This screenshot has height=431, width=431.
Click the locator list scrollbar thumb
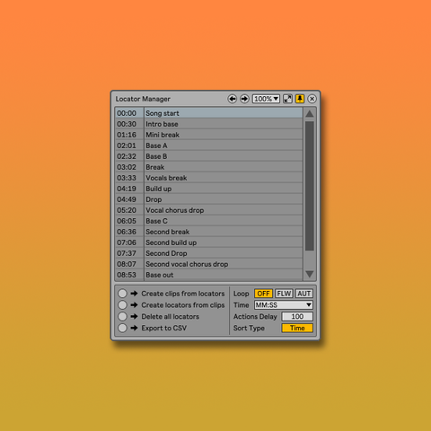310,186
